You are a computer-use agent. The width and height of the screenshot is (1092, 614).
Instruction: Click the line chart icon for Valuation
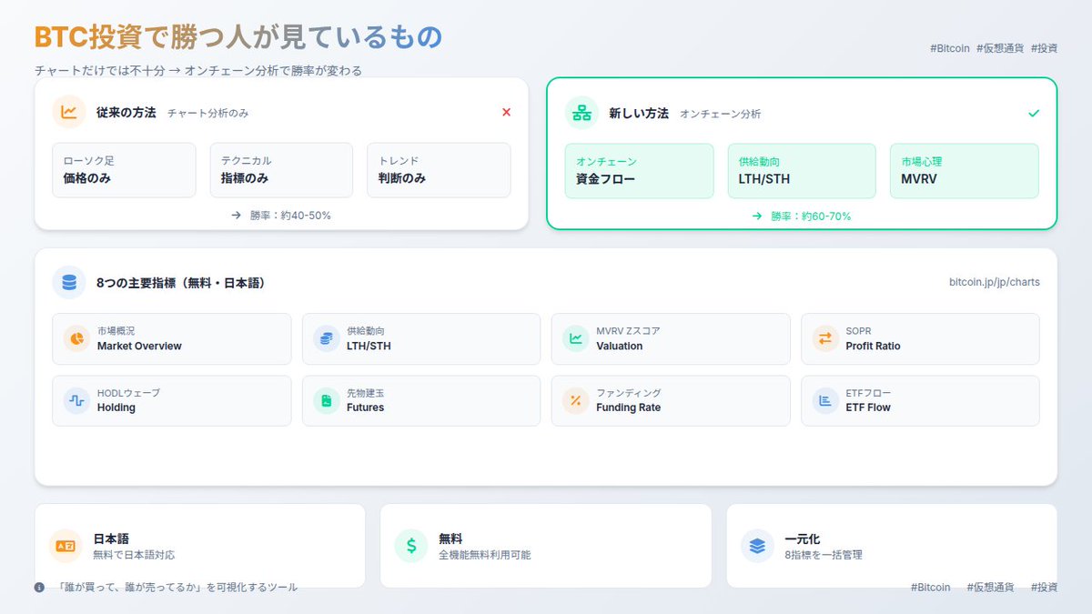576,338
